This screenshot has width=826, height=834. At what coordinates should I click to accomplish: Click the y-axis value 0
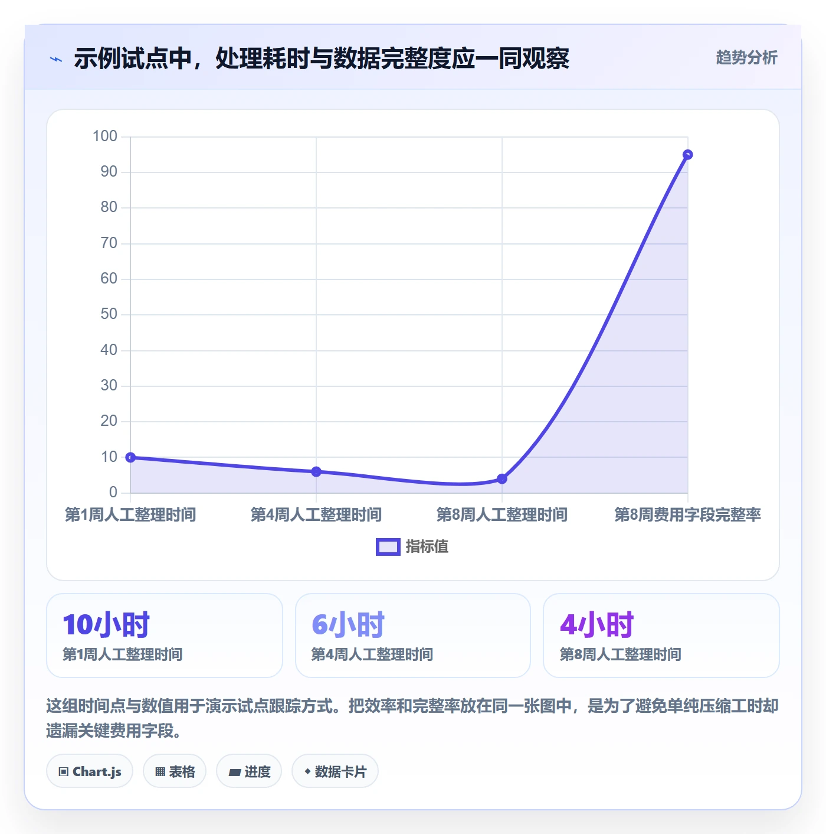113,493
